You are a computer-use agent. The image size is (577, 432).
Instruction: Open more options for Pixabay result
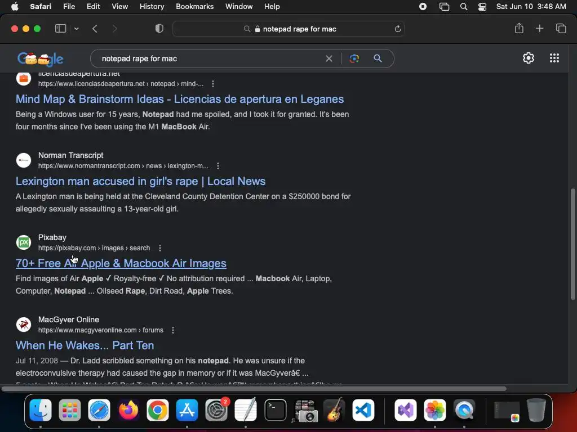click(159, 248)
